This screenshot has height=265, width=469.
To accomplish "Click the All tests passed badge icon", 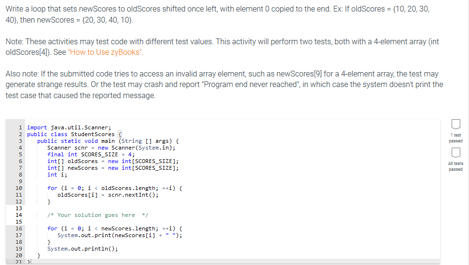I will coord(455,152).
